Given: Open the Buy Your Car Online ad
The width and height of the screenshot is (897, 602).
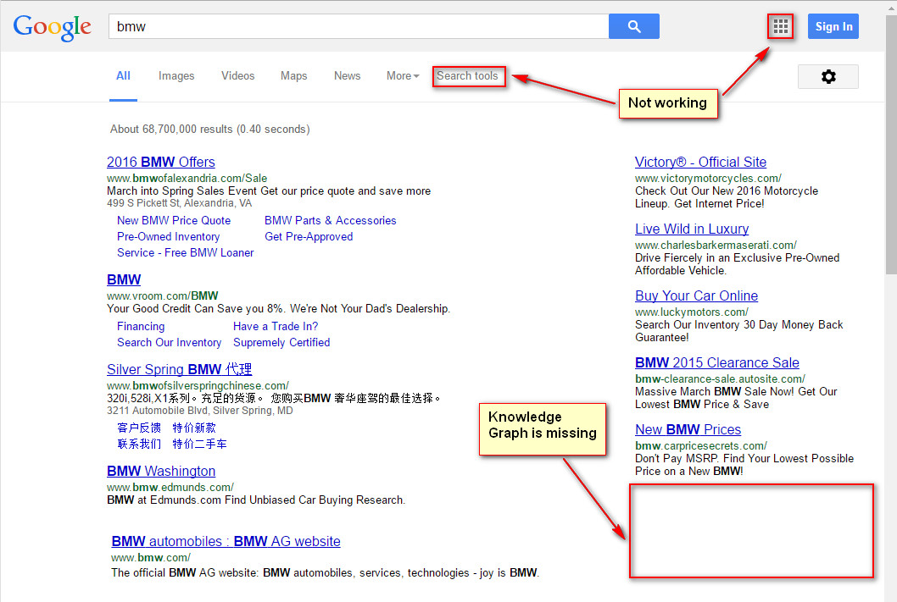Looking at the screenshot, I should pyautogui.click(x=696, y=295).
